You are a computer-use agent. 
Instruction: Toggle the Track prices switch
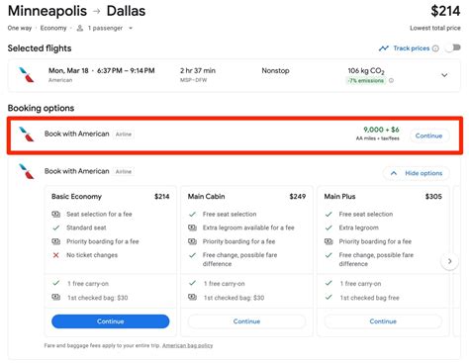tap(453, 48)
